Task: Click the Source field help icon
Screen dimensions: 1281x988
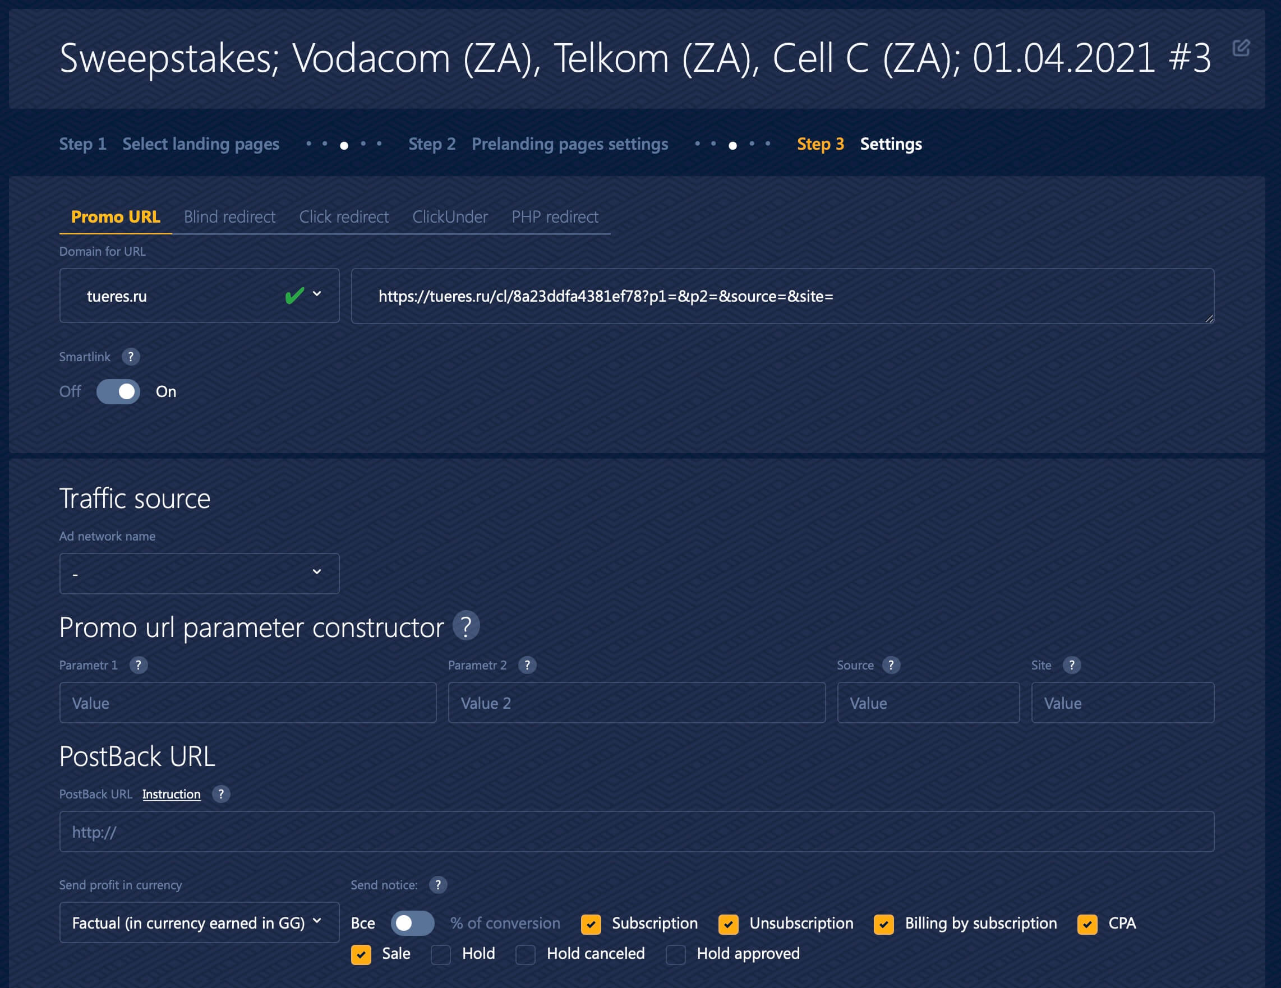Action: 891,665
